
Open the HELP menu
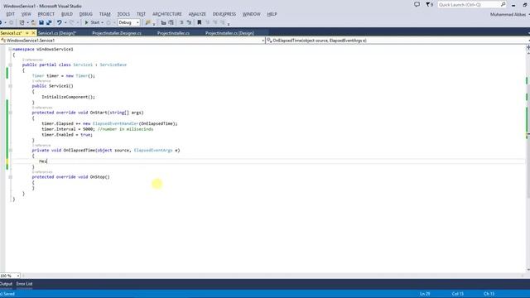tap(272, 14)
